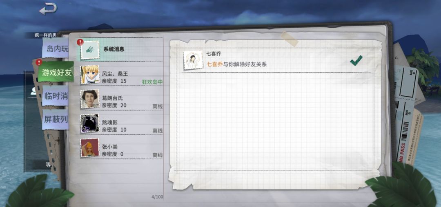Click 亲密度 20 under 葛朗台氏

point(114,106)
